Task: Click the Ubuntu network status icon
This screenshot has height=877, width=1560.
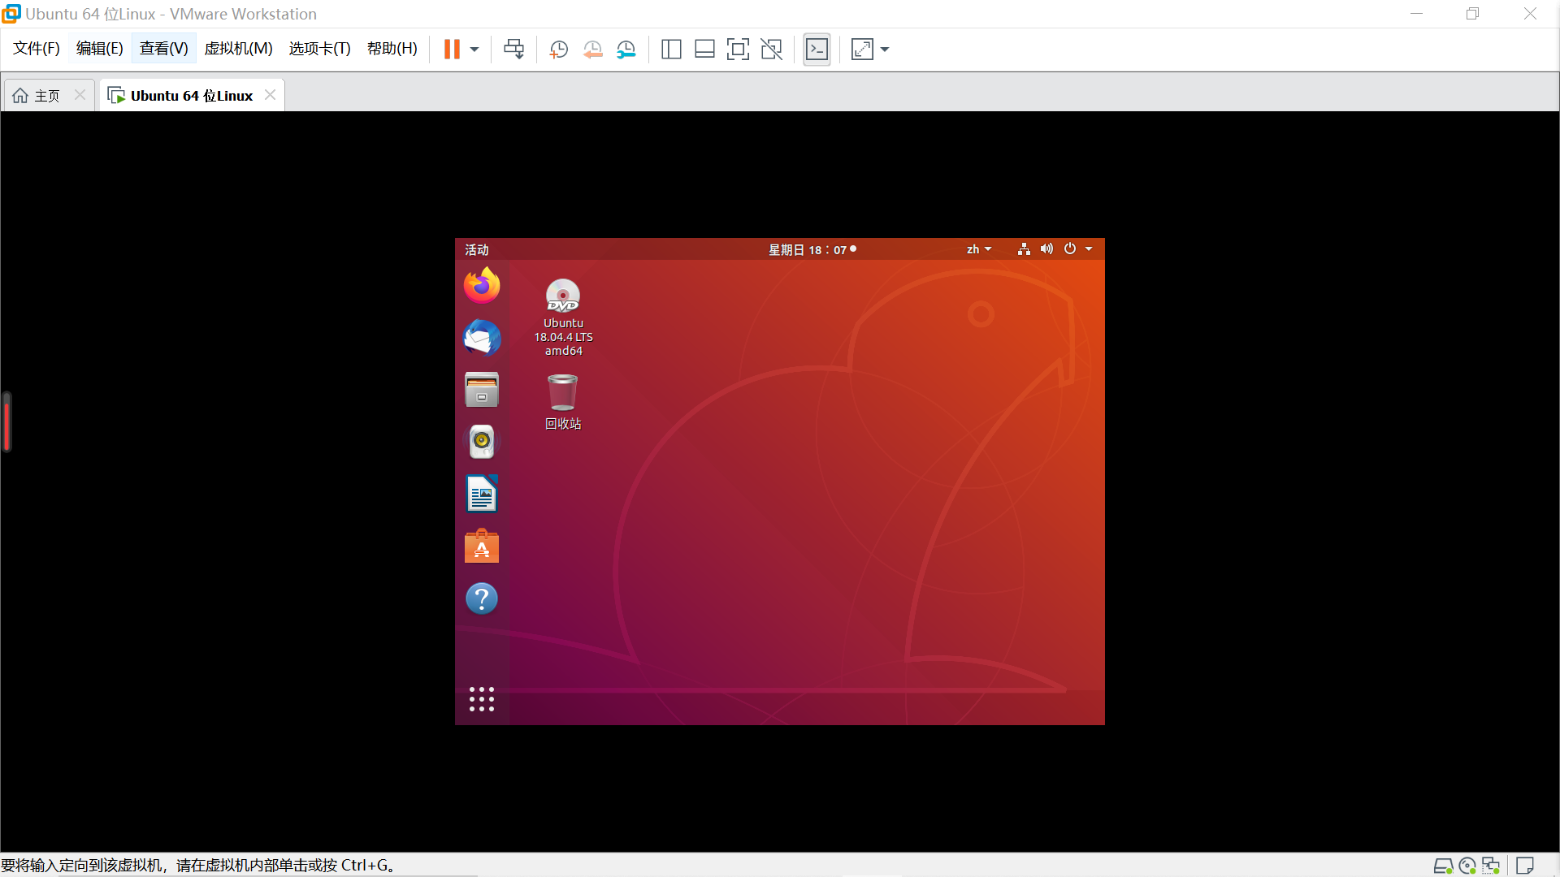Action: 1024,249
